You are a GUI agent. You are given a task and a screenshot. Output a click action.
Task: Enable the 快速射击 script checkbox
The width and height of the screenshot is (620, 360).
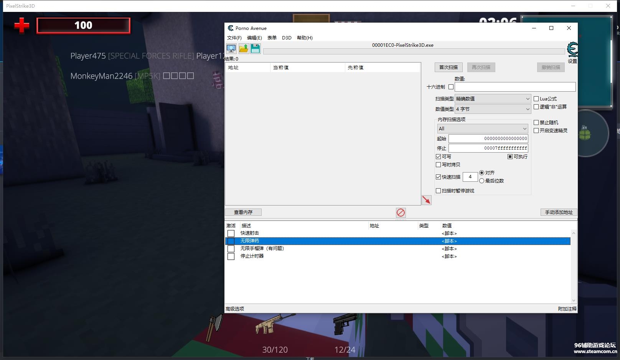231,233
